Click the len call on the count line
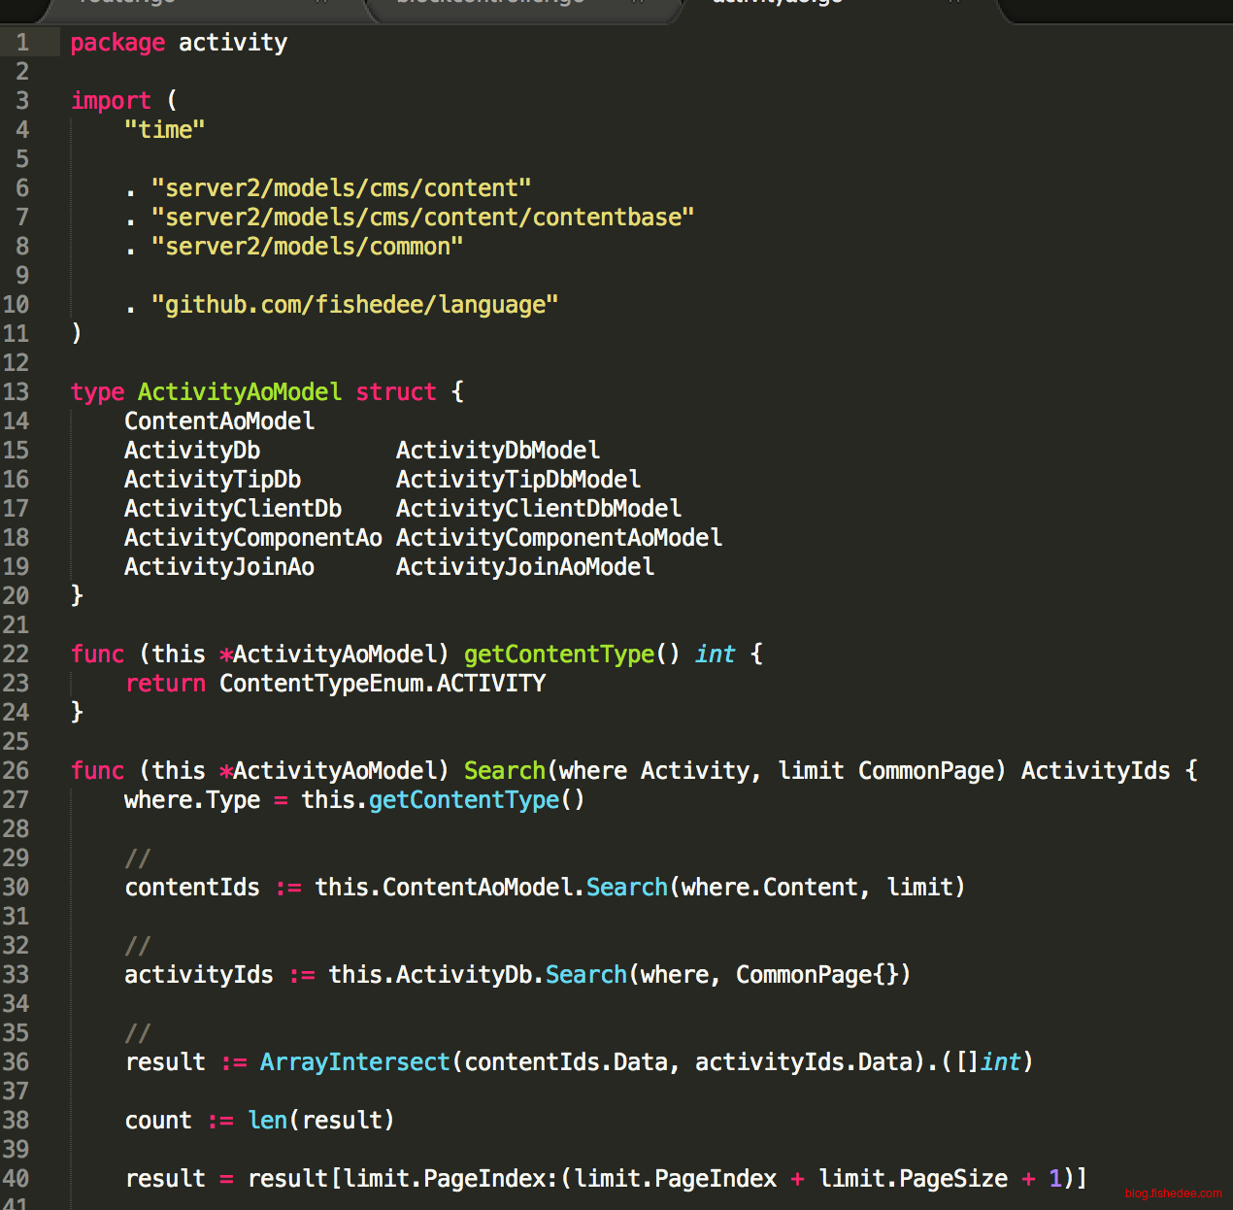Viewport: 1233px width, 1210px height. coord(268,1121)
